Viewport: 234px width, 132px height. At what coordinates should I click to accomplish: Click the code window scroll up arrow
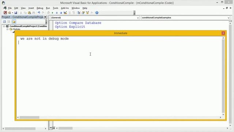(x=230, y=23)
